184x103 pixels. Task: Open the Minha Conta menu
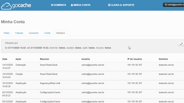click(81, 5)
